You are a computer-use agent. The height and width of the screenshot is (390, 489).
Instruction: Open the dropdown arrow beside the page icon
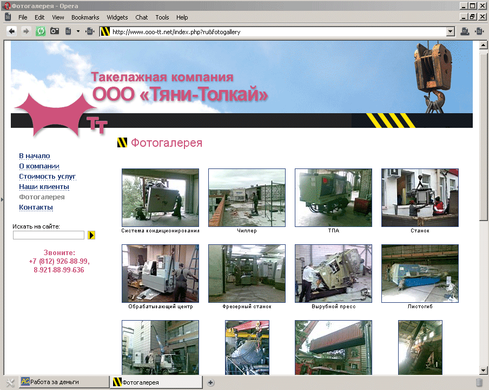point(78,31)
